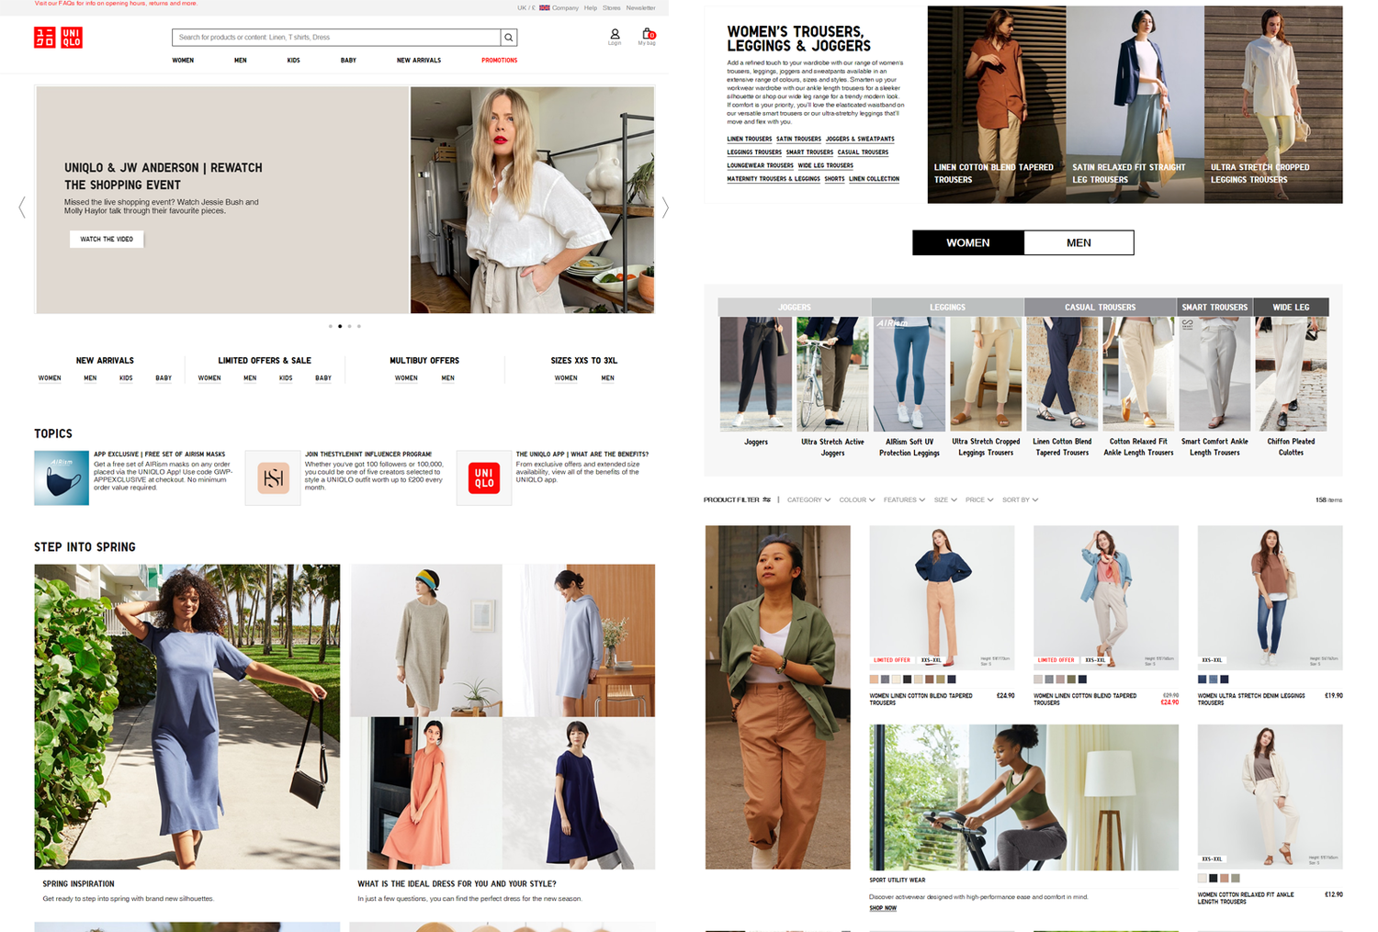The height and width of the screenshot is (932, 1378).
Task: Click the Uniqlo katakana logo square
Action: click(45, 37)
